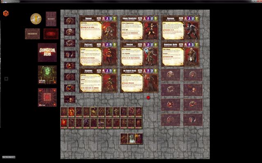Click the Artifact card deck

[x=51, y=19]
